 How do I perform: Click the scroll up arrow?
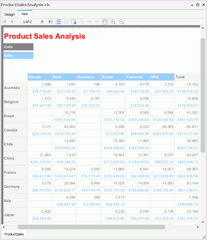pos(203,28)
